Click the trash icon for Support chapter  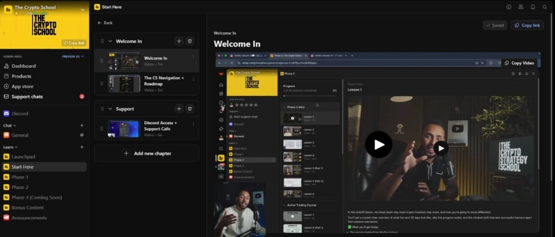tap(190, 109)
